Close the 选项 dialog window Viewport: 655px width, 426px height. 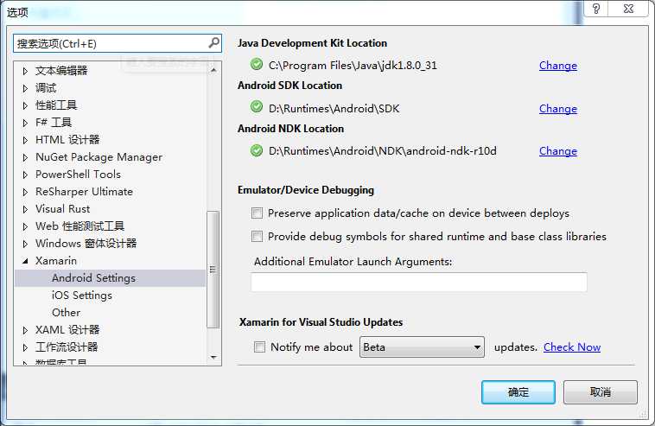[x=628, y=9]
